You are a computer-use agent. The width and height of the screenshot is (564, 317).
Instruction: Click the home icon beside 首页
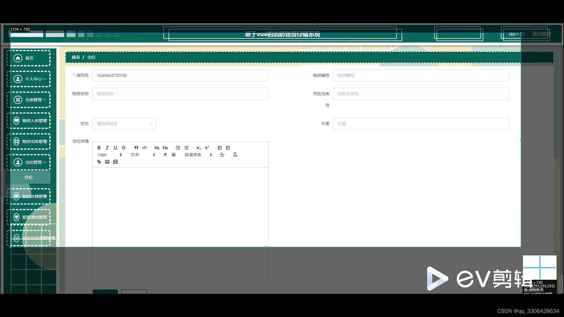tap(18, 58)
